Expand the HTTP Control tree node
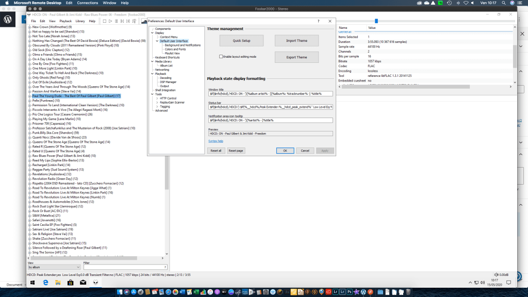The height and width of the screenshot is (297, 528). (x=157, y=98)
